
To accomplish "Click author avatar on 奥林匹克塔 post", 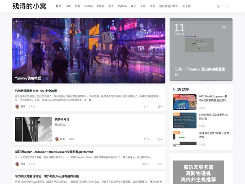I will click(x=57, y=139).
